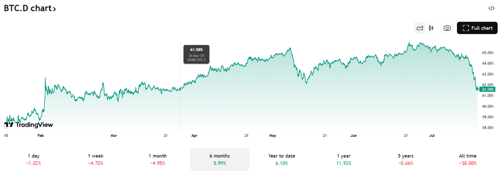The height and width of the screenshot is (178, 502).
Task: Click the 61.58% tooltip box
Action: tap(196, 54)
